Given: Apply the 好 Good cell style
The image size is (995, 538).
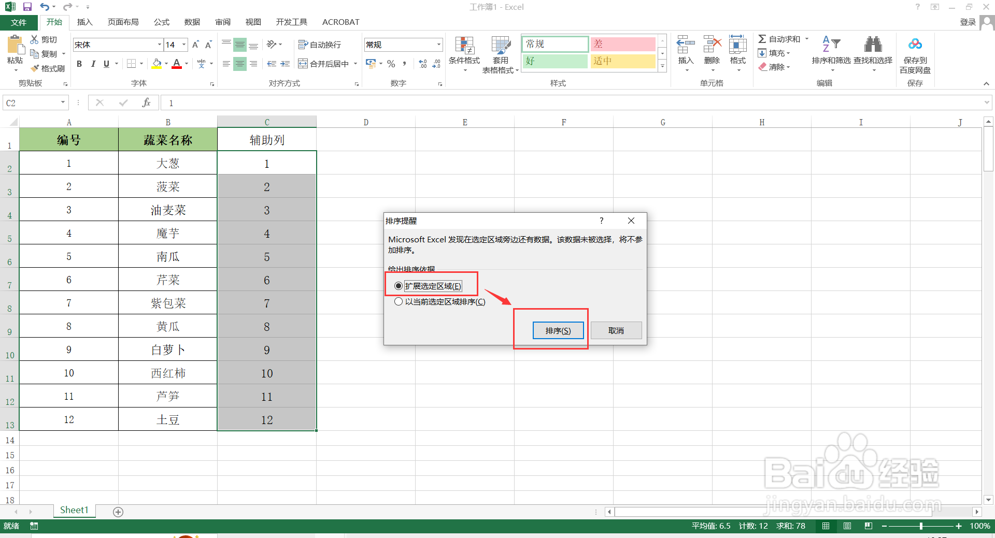Looking at the screenshot, I should tap(555, 61).
